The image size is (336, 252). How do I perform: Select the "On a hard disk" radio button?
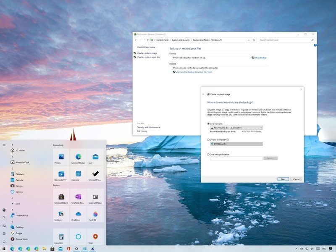[x=209, y=124]
